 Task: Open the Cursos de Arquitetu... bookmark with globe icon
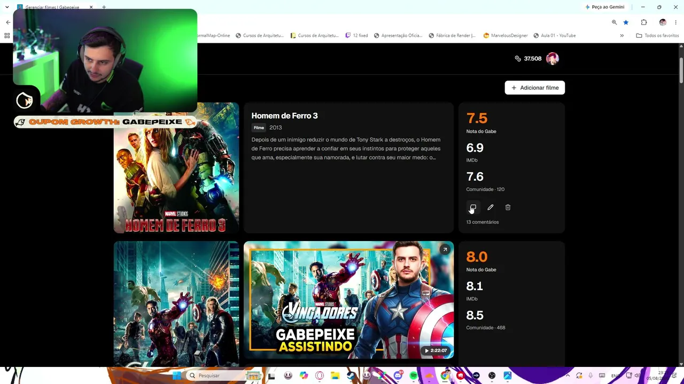[x=260, y=36]
